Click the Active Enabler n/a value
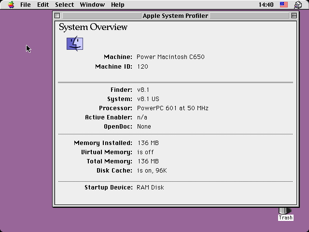 tap(142, 117)
